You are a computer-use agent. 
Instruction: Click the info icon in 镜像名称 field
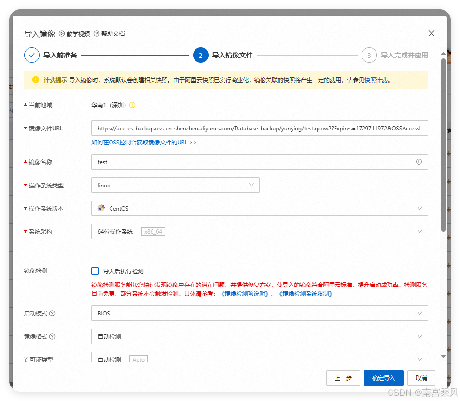pyautogui.click(x=419, y=162)
